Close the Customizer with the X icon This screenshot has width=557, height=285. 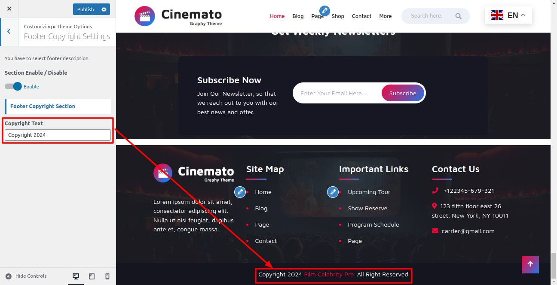coord(9,9)
